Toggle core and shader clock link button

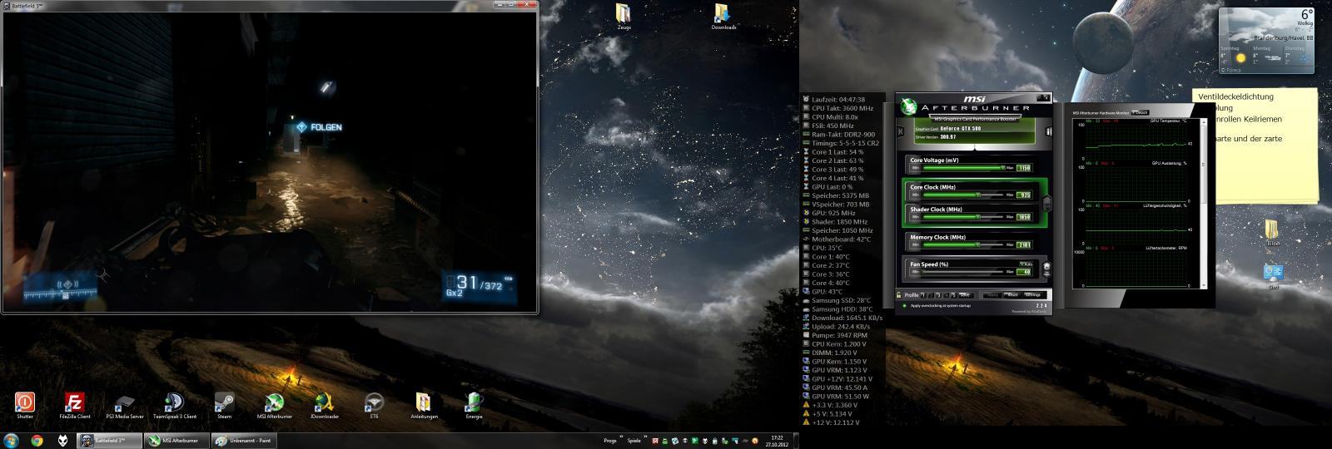(x=1047, y=204)
